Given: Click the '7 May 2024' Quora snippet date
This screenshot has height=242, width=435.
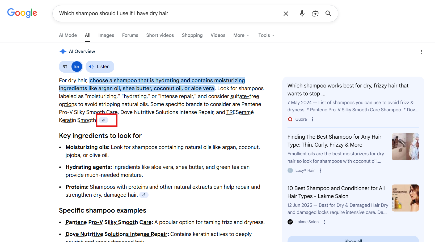Looking at the screenshot, I should (x=299, y=103).
